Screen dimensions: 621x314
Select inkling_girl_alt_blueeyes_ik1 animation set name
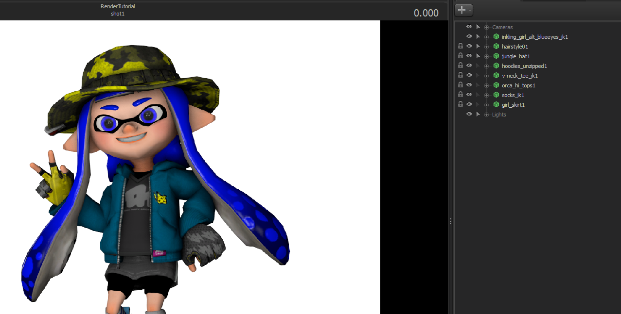535,37
